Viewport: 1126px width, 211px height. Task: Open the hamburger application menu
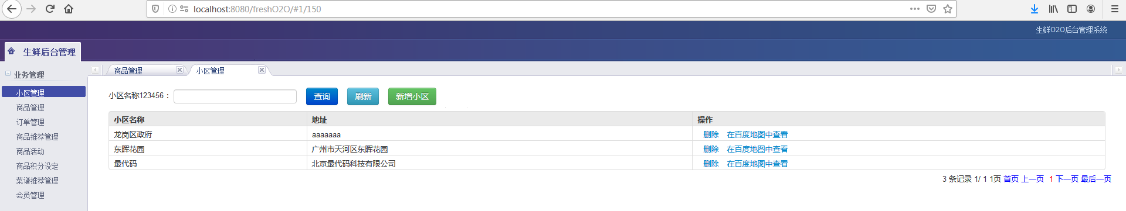[1115, 9]
